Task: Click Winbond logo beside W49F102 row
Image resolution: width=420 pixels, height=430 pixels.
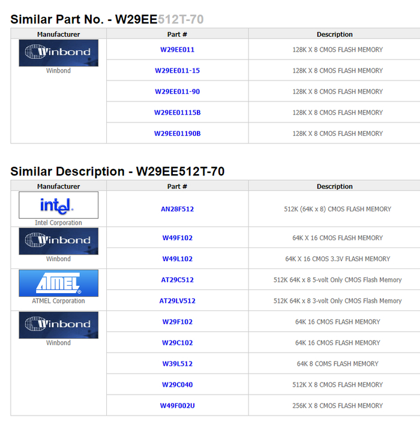Action: tap(59, 241)
